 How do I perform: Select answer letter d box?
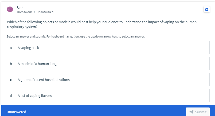pos(11,96)
